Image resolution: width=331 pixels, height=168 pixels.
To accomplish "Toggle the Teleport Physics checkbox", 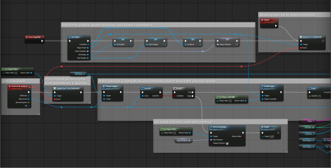I will [227, 144].
